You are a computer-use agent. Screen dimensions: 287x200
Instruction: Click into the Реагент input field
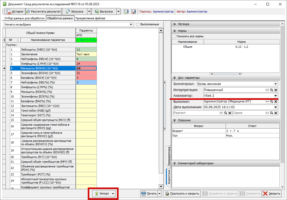point(196,113)
